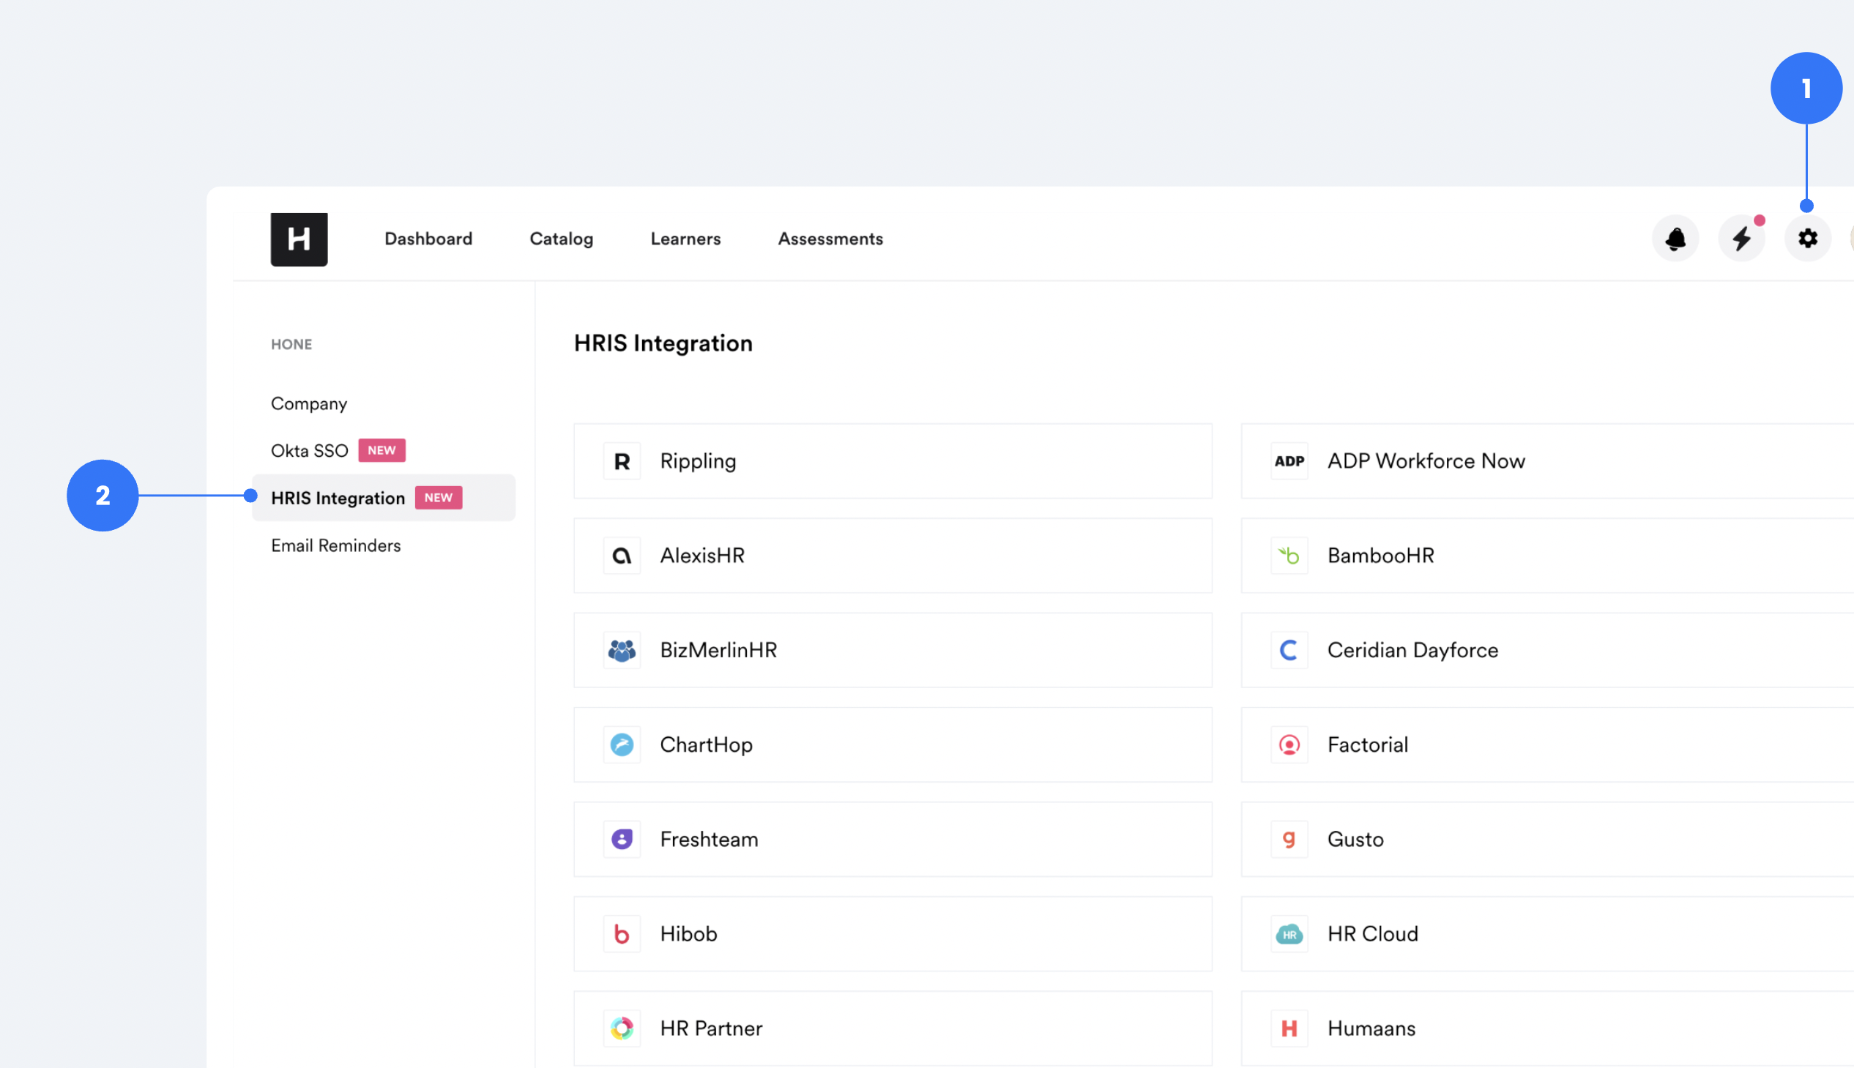This screenshot has width=1854, height=1068.
Task: Select the Freshteam integration
Action: coord(893,840)
